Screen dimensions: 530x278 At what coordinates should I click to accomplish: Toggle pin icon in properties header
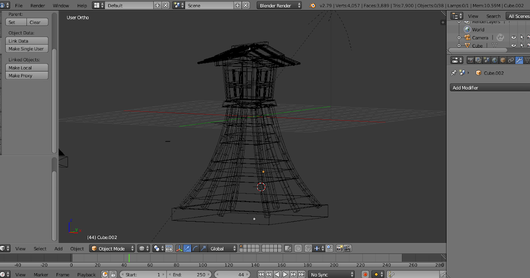pos(454,73)
